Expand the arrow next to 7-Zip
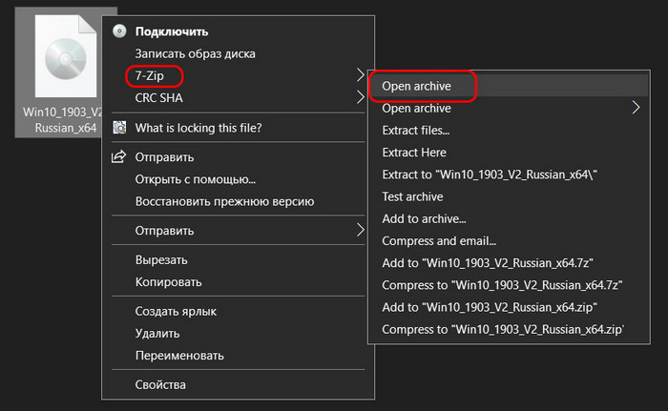Viewport: 668px width, 411px height. coord(361,75)
